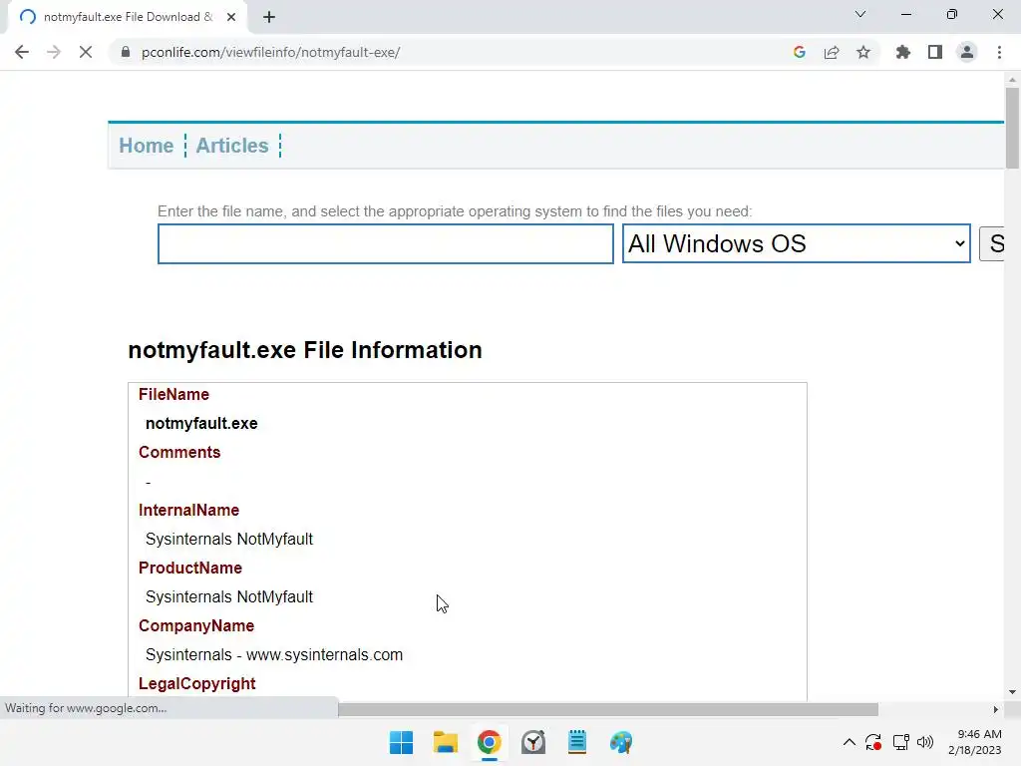Image resolution: width=1021 pixels, height=766 pixels.
Task: Click the address bar URL
Action: pyautogui.click(x=271, y=52)
